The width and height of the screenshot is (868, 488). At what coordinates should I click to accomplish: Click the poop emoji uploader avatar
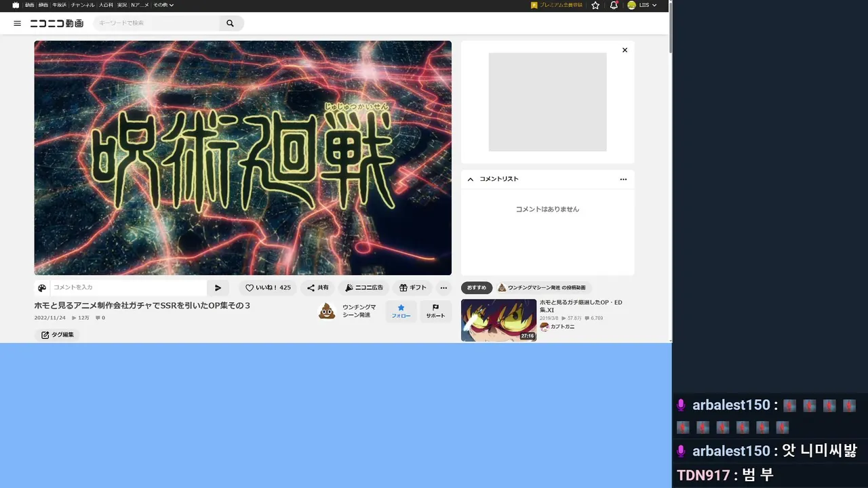click(327, 311)
